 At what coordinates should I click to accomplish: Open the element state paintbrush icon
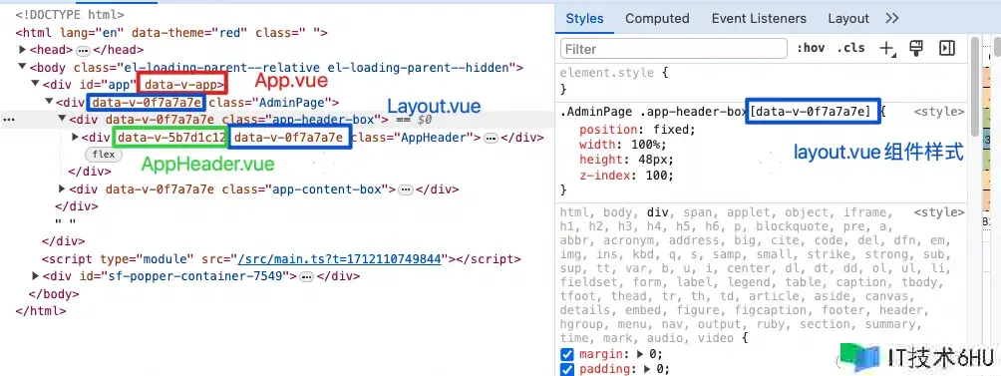click(x=916, y=49)
